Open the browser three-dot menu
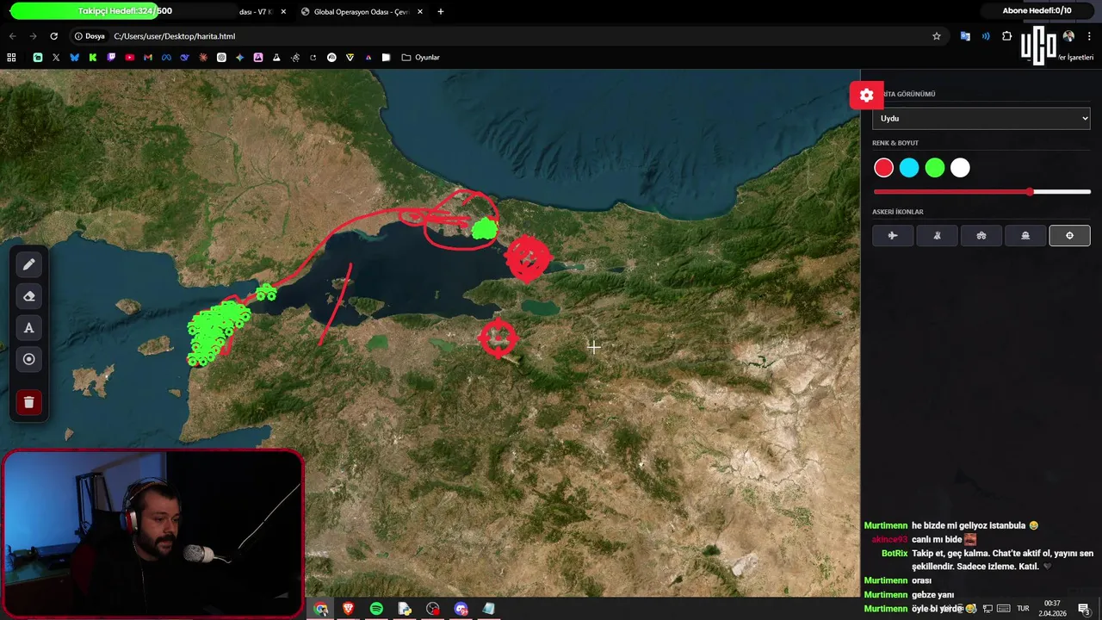Screen dimensions: 1102x620 [x=1090, y=36]
